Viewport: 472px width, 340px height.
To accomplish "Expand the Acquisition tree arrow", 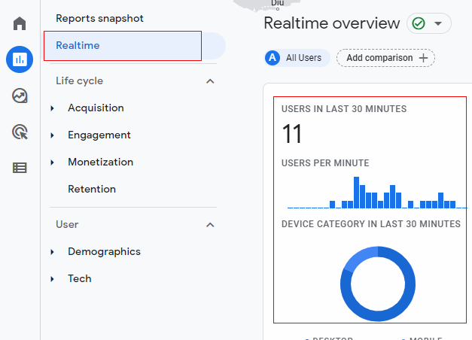I will [x=53, y=108].
